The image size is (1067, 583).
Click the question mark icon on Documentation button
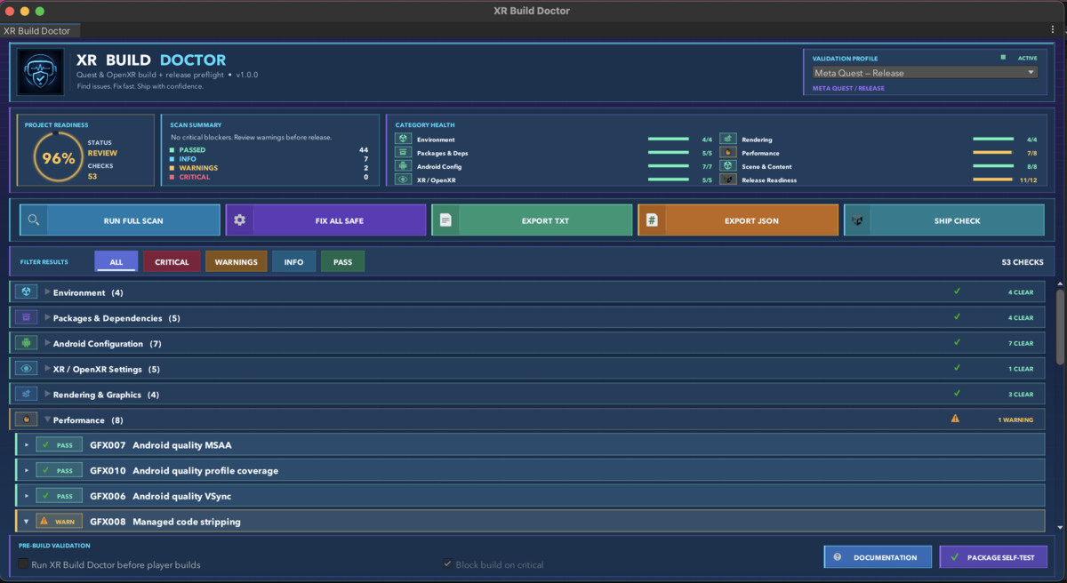(837, 557)
